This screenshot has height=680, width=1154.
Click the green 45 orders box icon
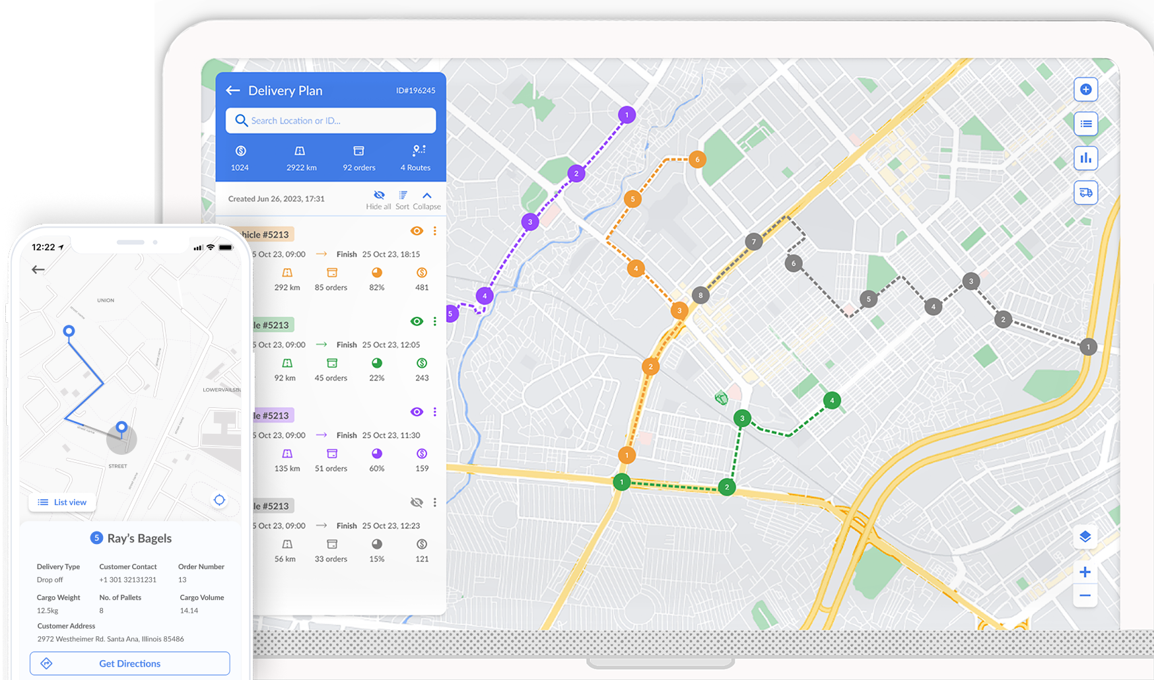pyautogui.click(x=332, y=363)
